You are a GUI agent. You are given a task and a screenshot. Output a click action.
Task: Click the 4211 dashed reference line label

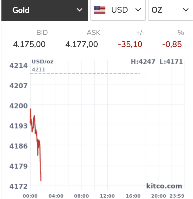38,70
